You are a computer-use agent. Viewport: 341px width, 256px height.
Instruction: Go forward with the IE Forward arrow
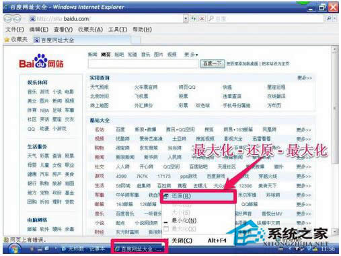coord(17,19)
